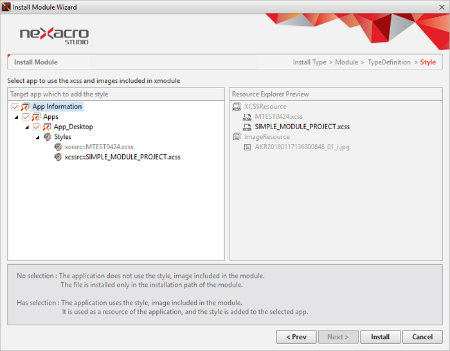Select xcssrc::SIMPLE_MODULE_PROJECT.xcss in the target tree

pos(122,157)
